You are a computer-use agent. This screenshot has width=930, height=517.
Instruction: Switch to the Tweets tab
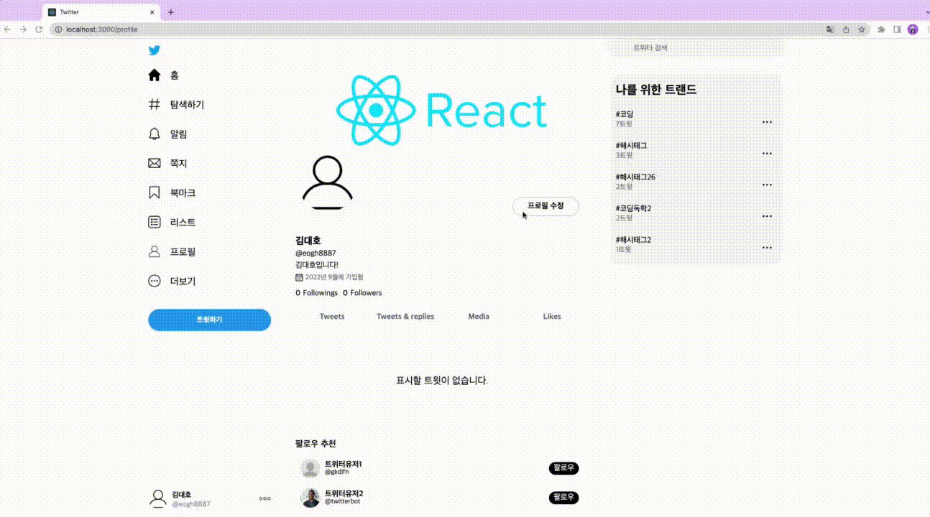pos(332,317)
